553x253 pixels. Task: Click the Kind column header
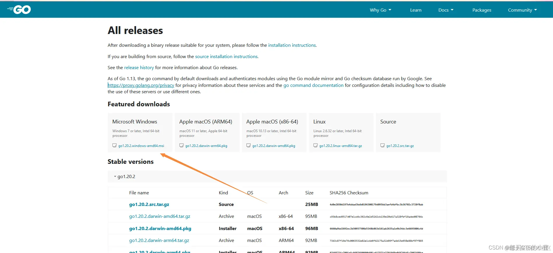(223, 193)
